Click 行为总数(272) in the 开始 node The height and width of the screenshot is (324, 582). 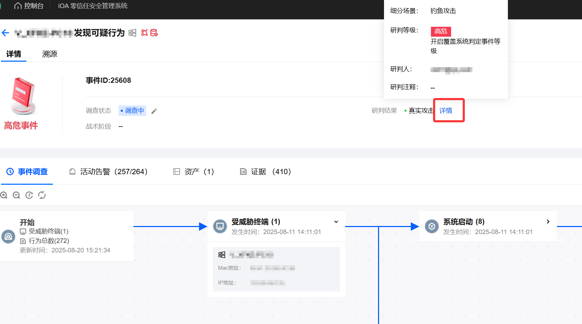click(44, 241)
